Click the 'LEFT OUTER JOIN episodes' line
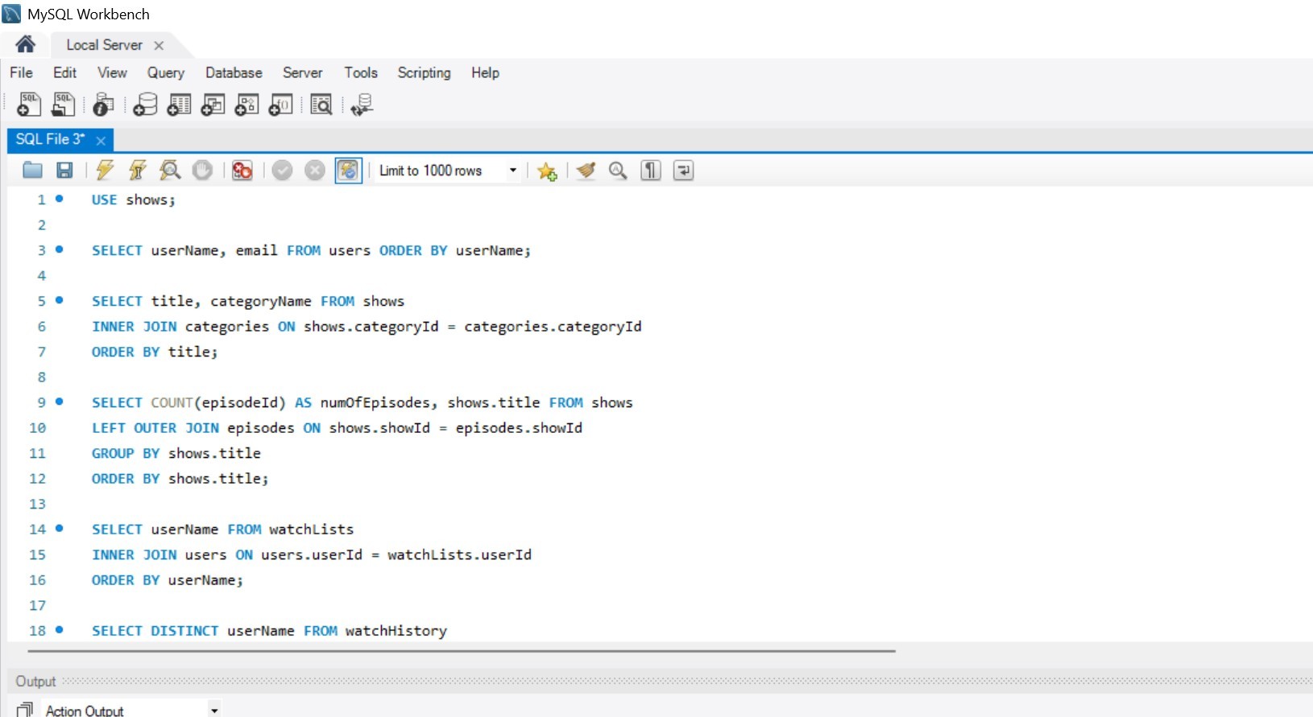Image resolution: width=1313 pixels, height=717 pixels. tap(337, 428)
